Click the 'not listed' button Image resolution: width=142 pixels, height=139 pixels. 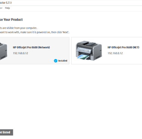pyautogui.click(x=6, y=132)
